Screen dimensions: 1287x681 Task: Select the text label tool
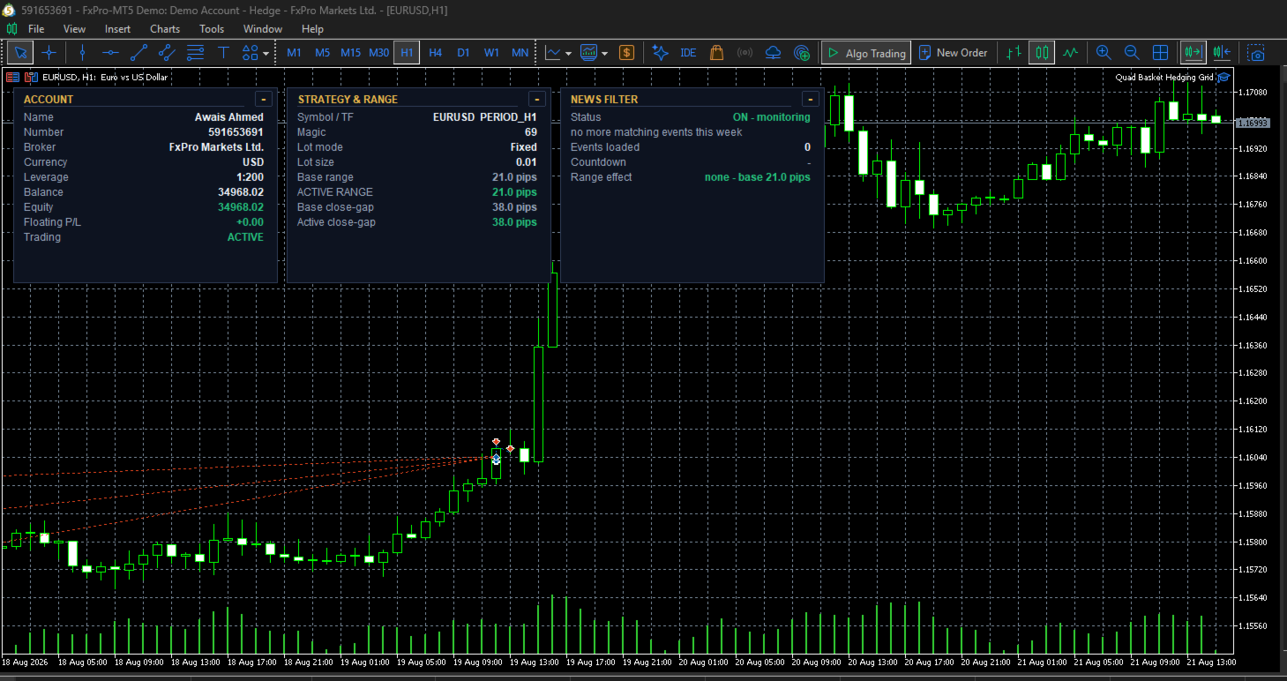pyautogui.click(x=223, y=53)
